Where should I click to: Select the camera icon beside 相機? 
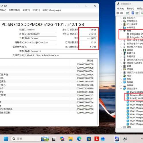coord(124,31)
